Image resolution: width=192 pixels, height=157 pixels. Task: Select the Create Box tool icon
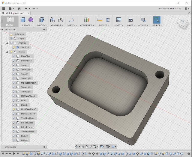23,20
